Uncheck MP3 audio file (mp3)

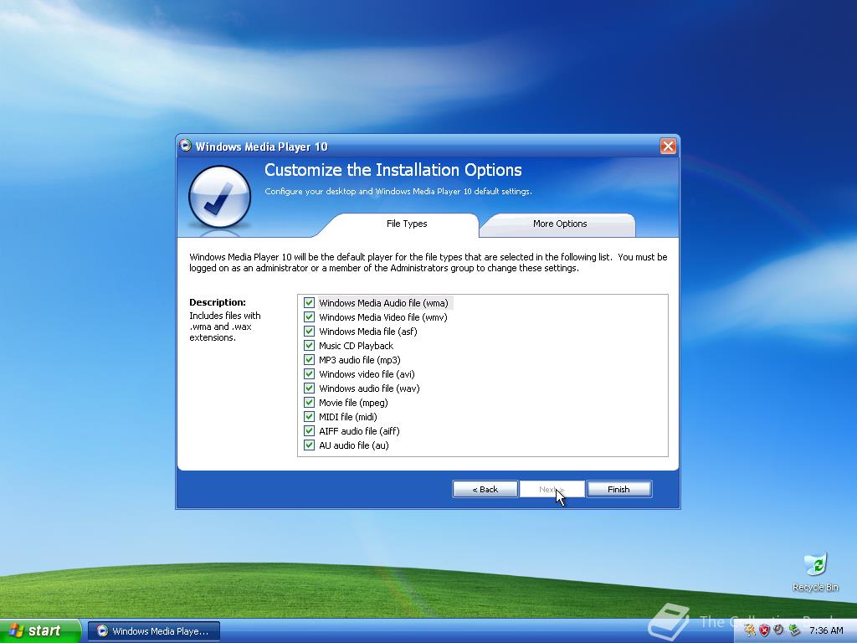pos(310,360)
